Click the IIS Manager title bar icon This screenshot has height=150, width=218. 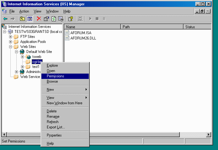(x=4, y=4)
